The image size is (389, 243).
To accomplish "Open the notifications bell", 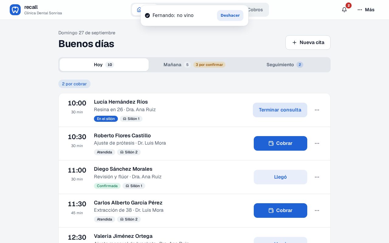I will pyautogui.click(x=344, y=10).
